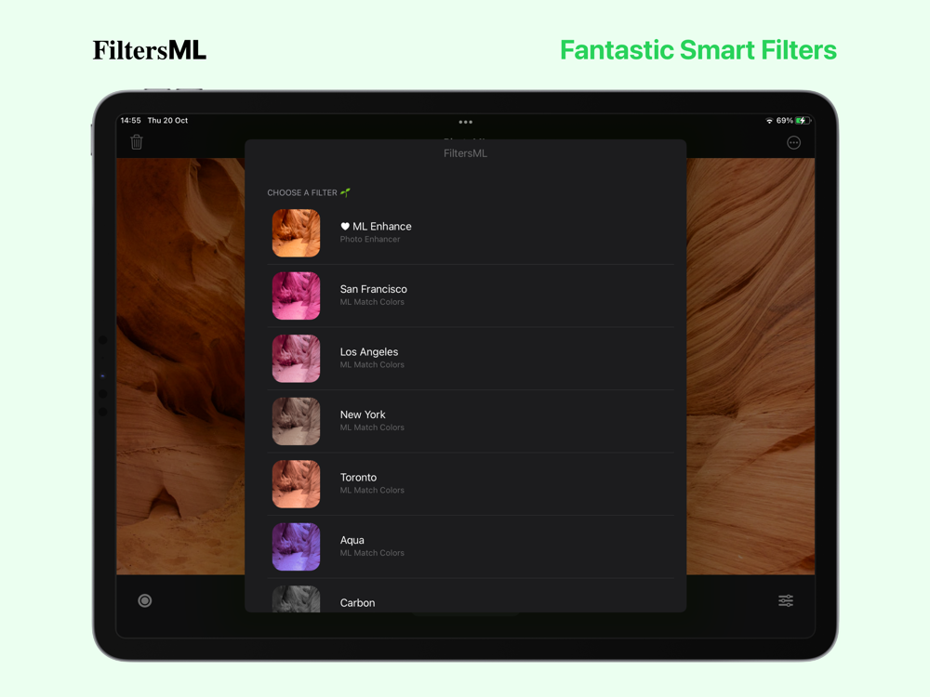Screen dimensions: 930x697
Task: Tap the New York filter name
Action: click(363, 414)
